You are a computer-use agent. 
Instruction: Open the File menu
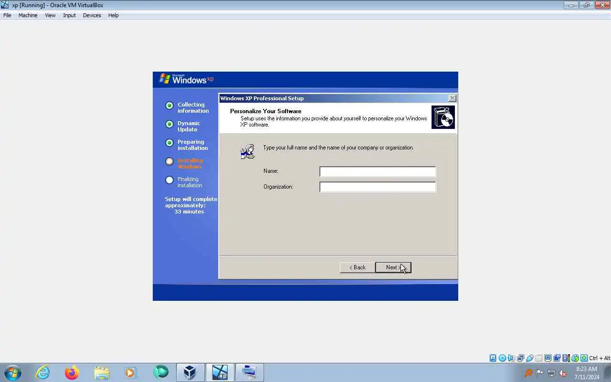point(7,15)
